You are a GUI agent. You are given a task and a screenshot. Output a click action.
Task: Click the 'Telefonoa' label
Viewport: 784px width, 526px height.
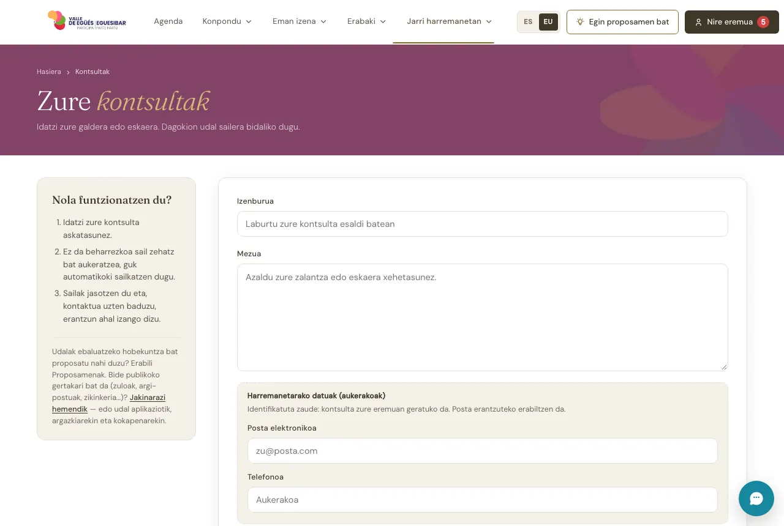(265, 477)
